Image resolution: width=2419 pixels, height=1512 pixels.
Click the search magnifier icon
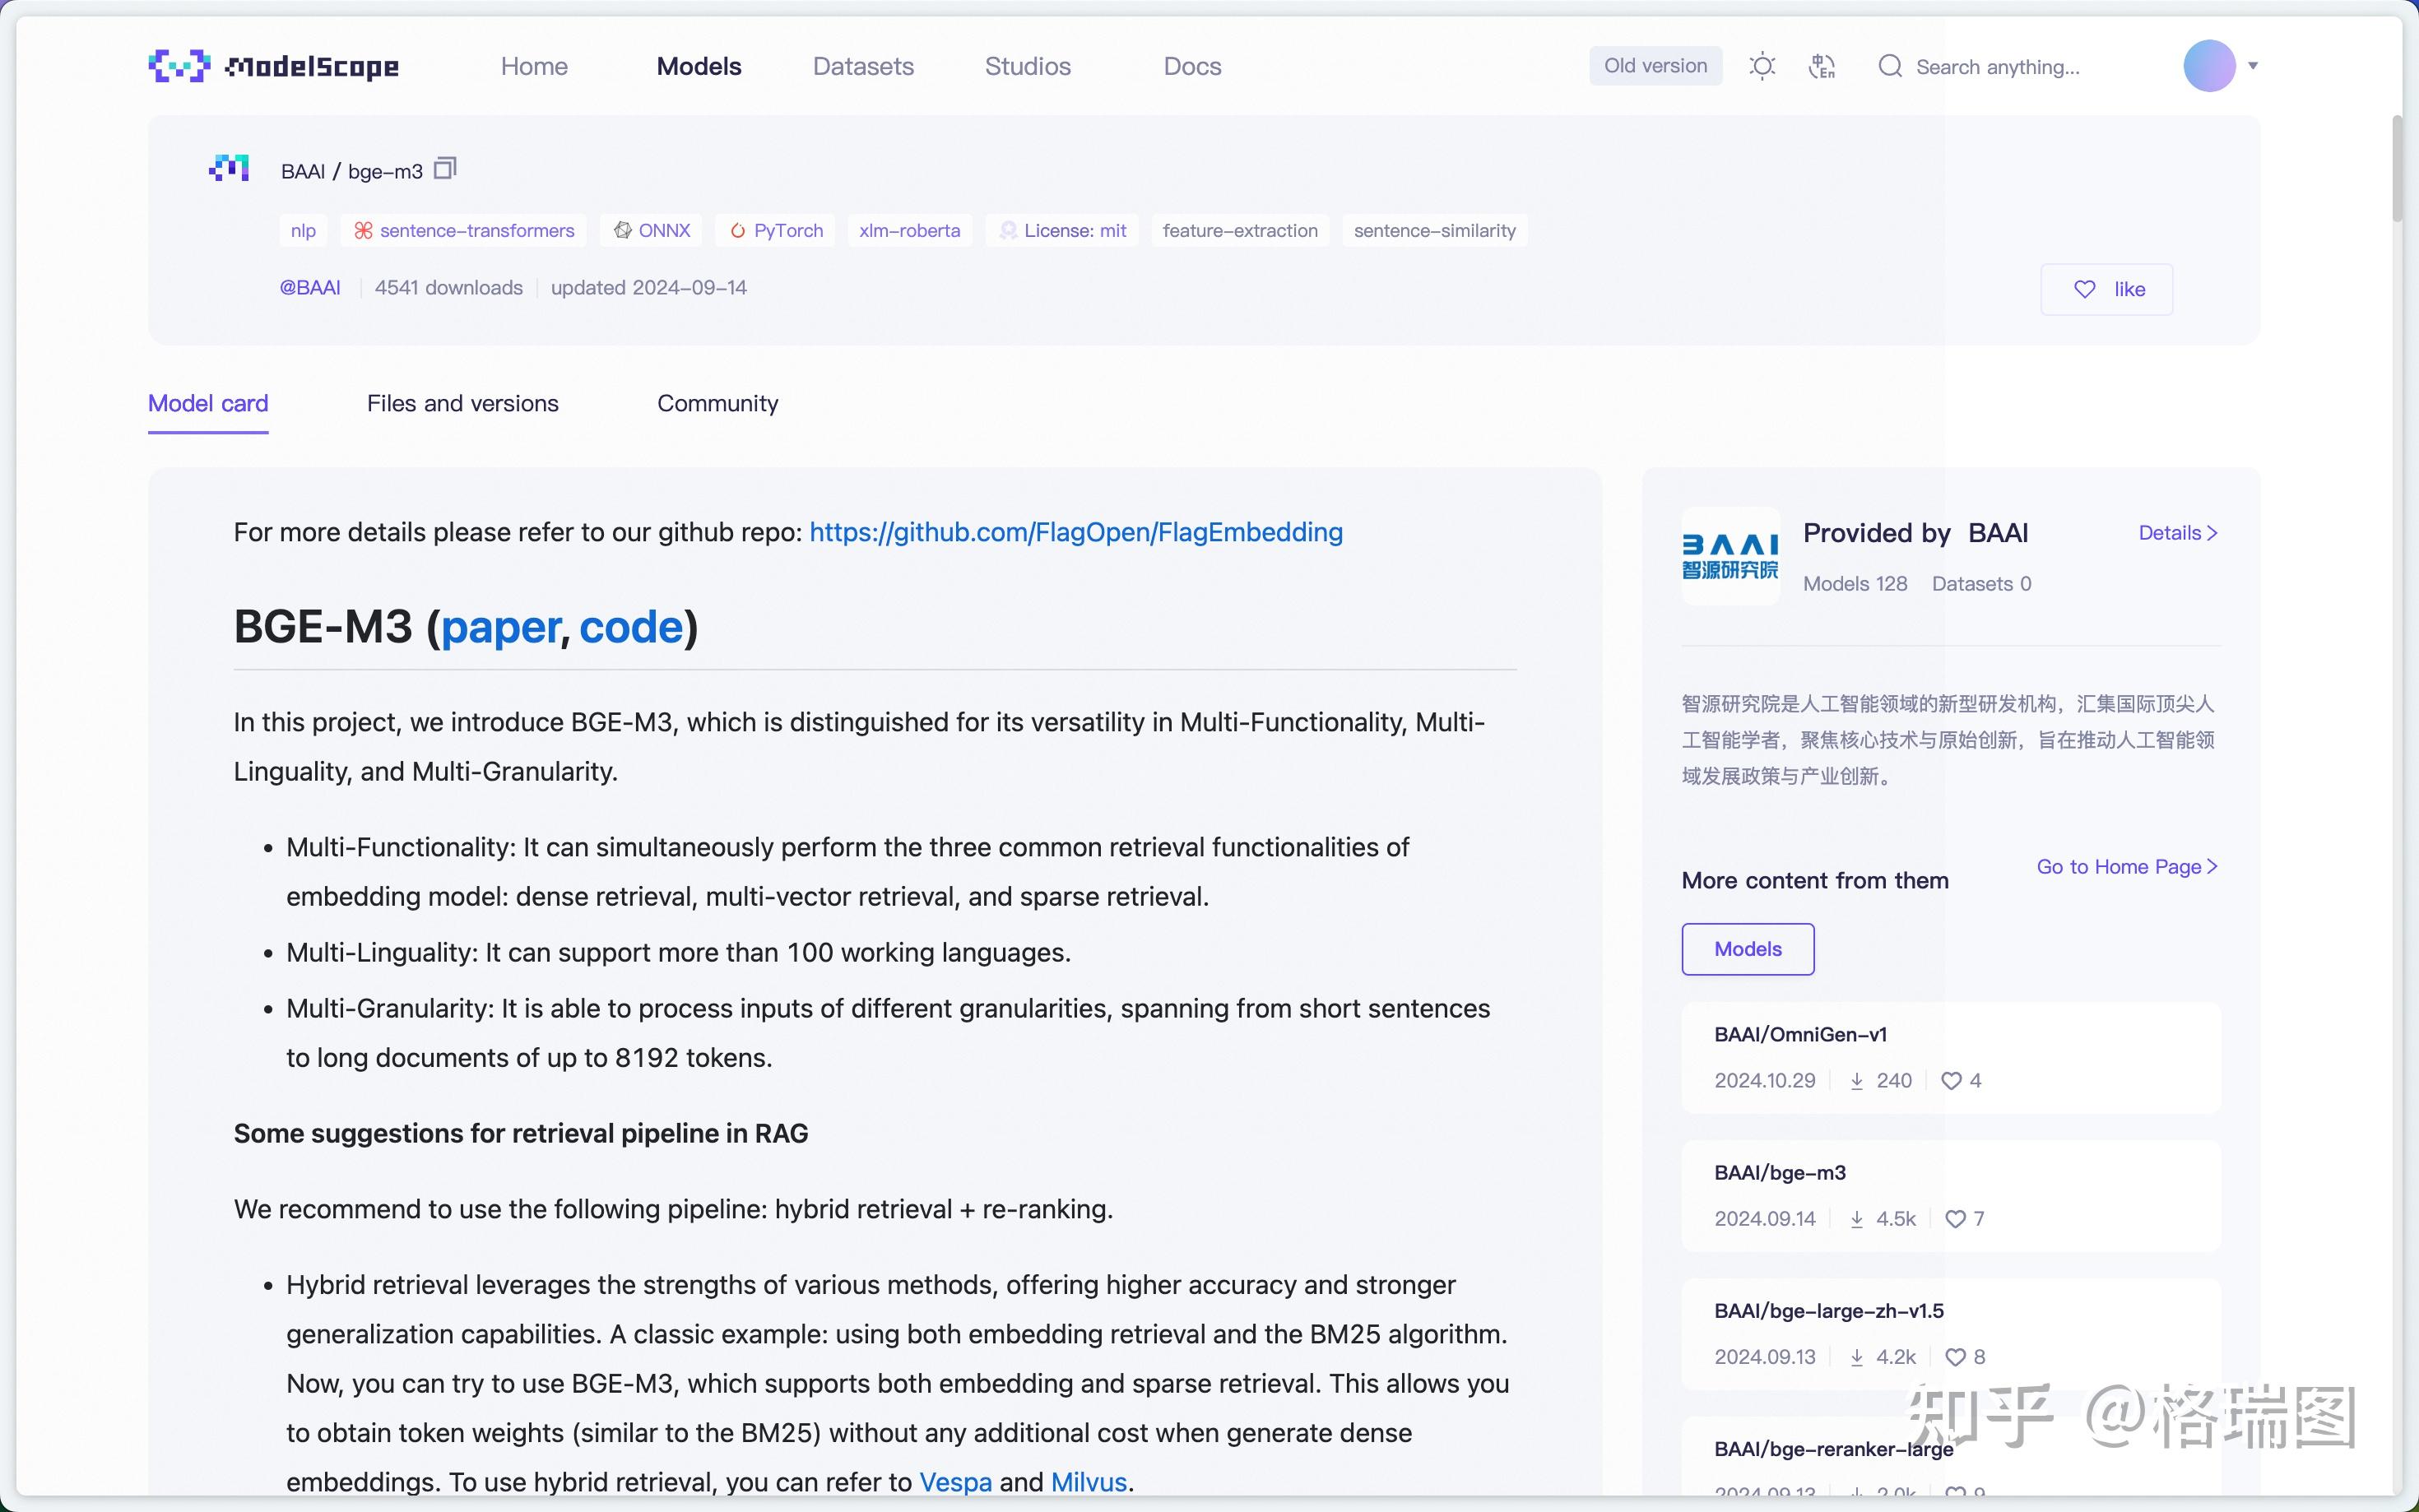(x=1889, y=66)
